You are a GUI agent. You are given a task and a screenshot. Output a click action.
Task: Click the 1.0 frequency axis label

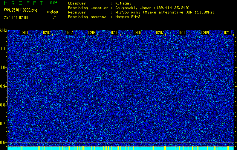point(3,67)
